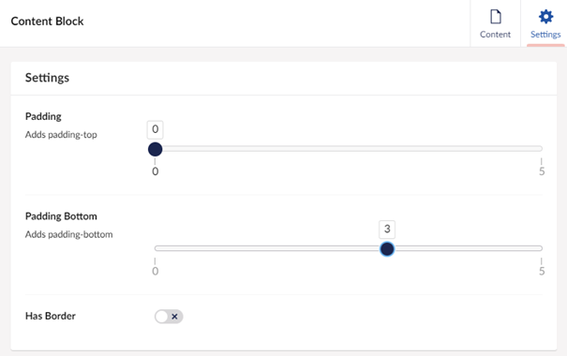The image size is (567, 356).
Task: Click the Settings panel heading
Action: (47, 78)
